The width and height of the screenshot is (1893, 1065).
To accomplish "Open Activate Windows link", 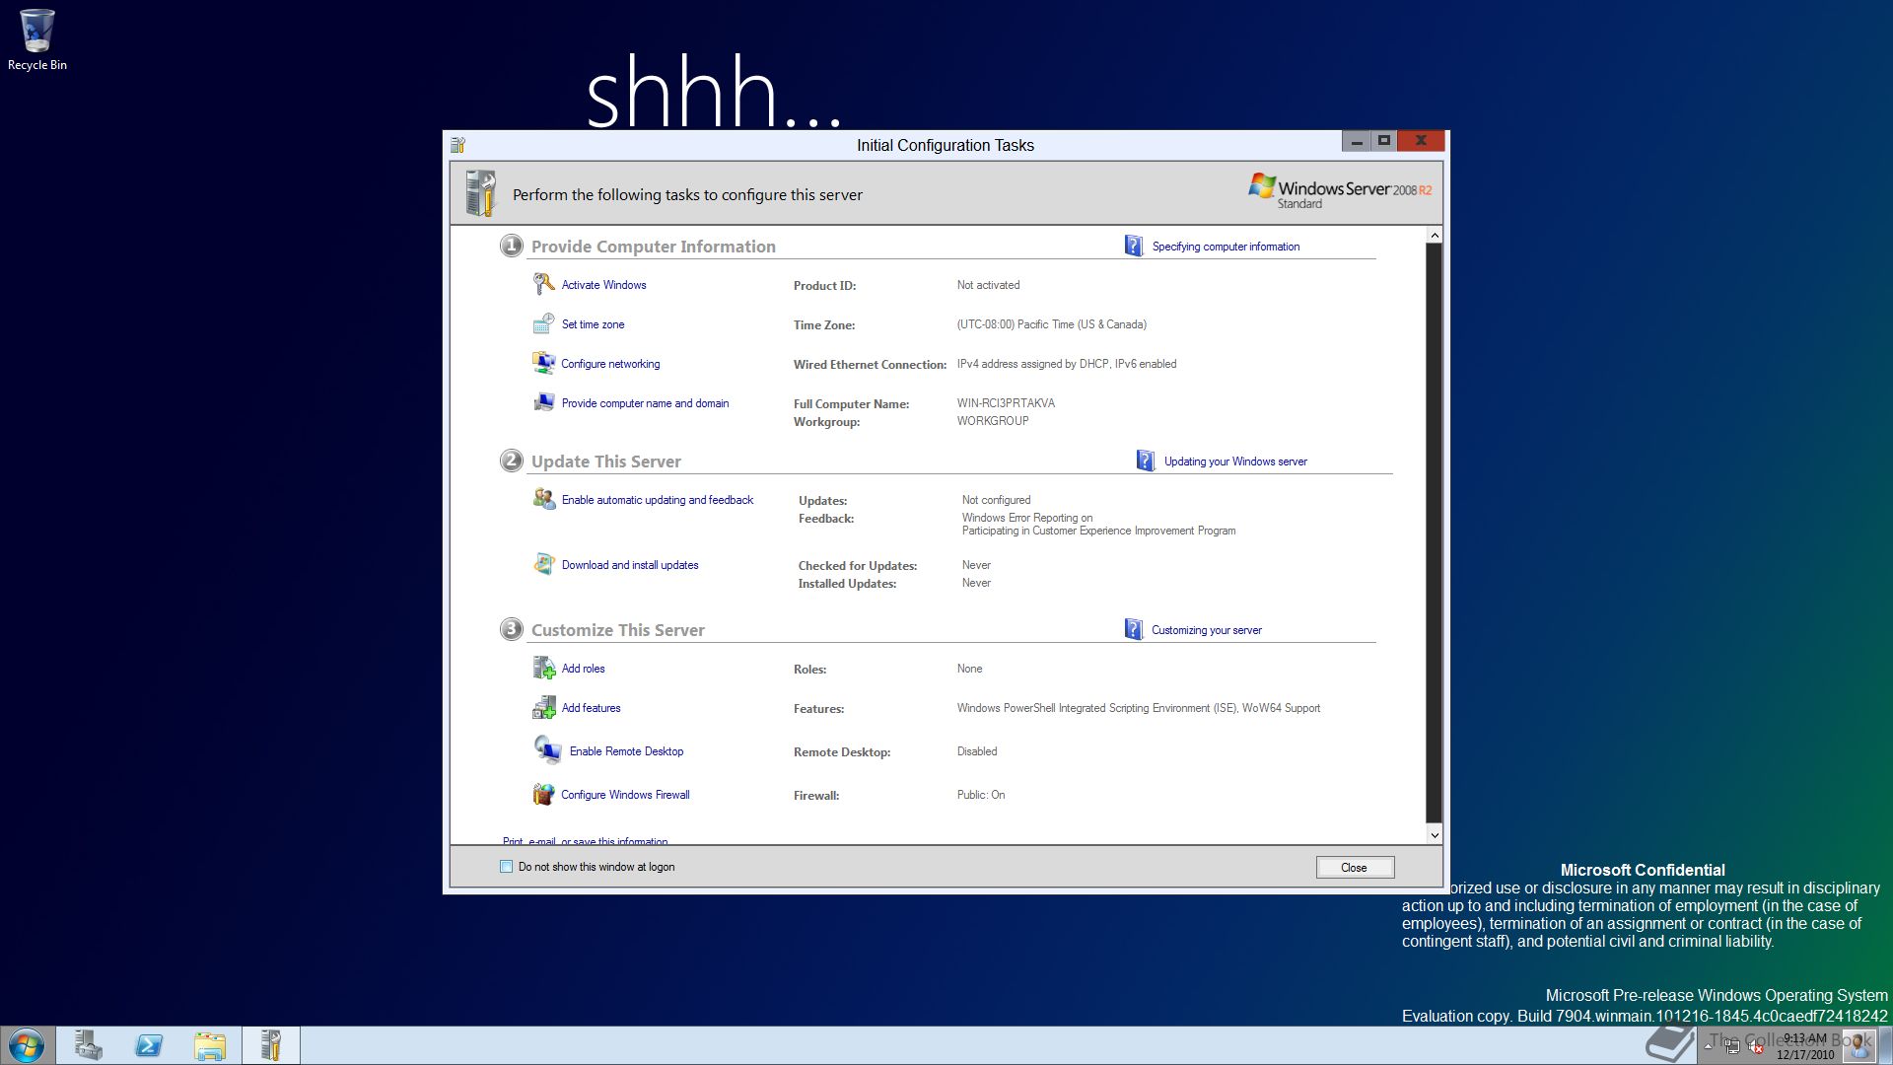I will (603, 285).
